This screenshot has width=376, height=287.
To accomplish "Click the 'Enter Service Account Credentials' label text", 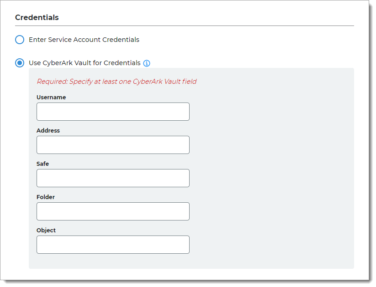I will coord(84,40).
